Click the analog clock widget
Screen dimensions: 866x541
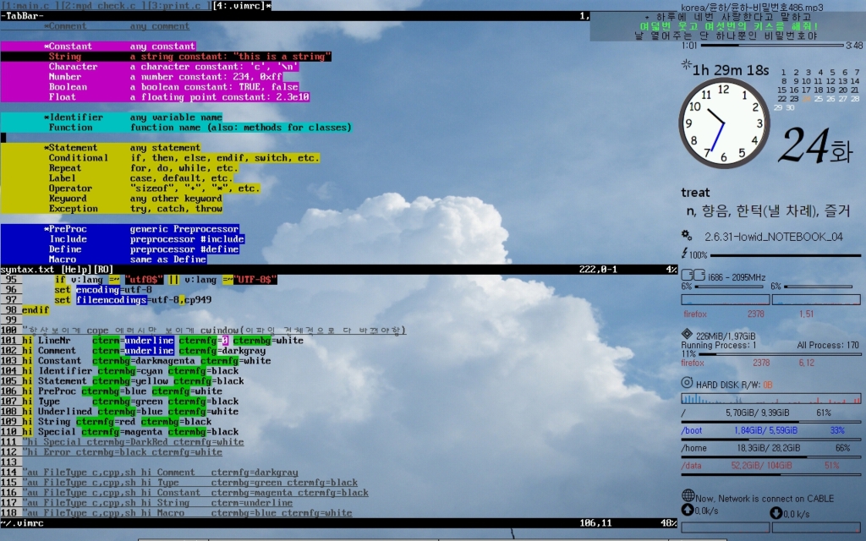pyautogui.click(x=724, y=123)
